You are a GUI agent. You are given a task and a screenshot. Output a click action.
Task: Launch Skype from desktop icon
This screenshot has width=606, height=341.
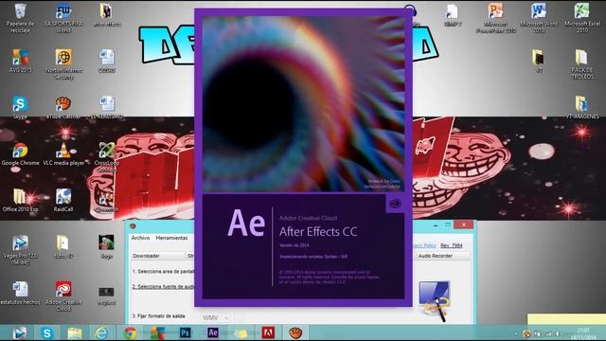tap(20, 107)
